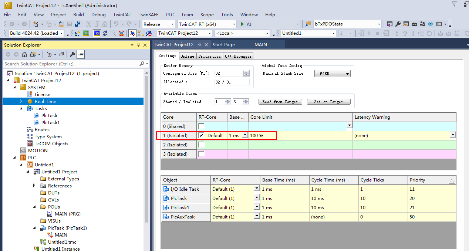Click the Team Explorer people icon
Viewport: 469px width, 251px height.
click(422, 24)
